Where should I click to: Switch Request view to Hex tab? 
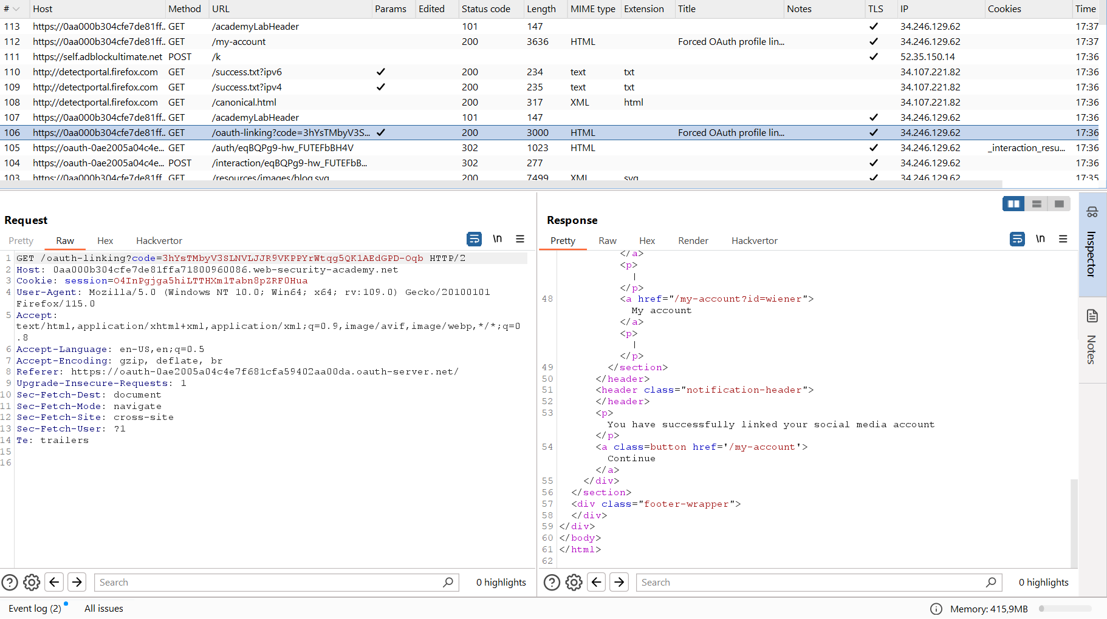click(105, 241)
